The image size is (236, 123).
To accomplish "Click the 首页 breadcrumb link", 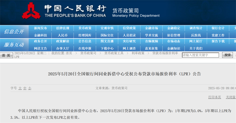I will pos(69,53).
